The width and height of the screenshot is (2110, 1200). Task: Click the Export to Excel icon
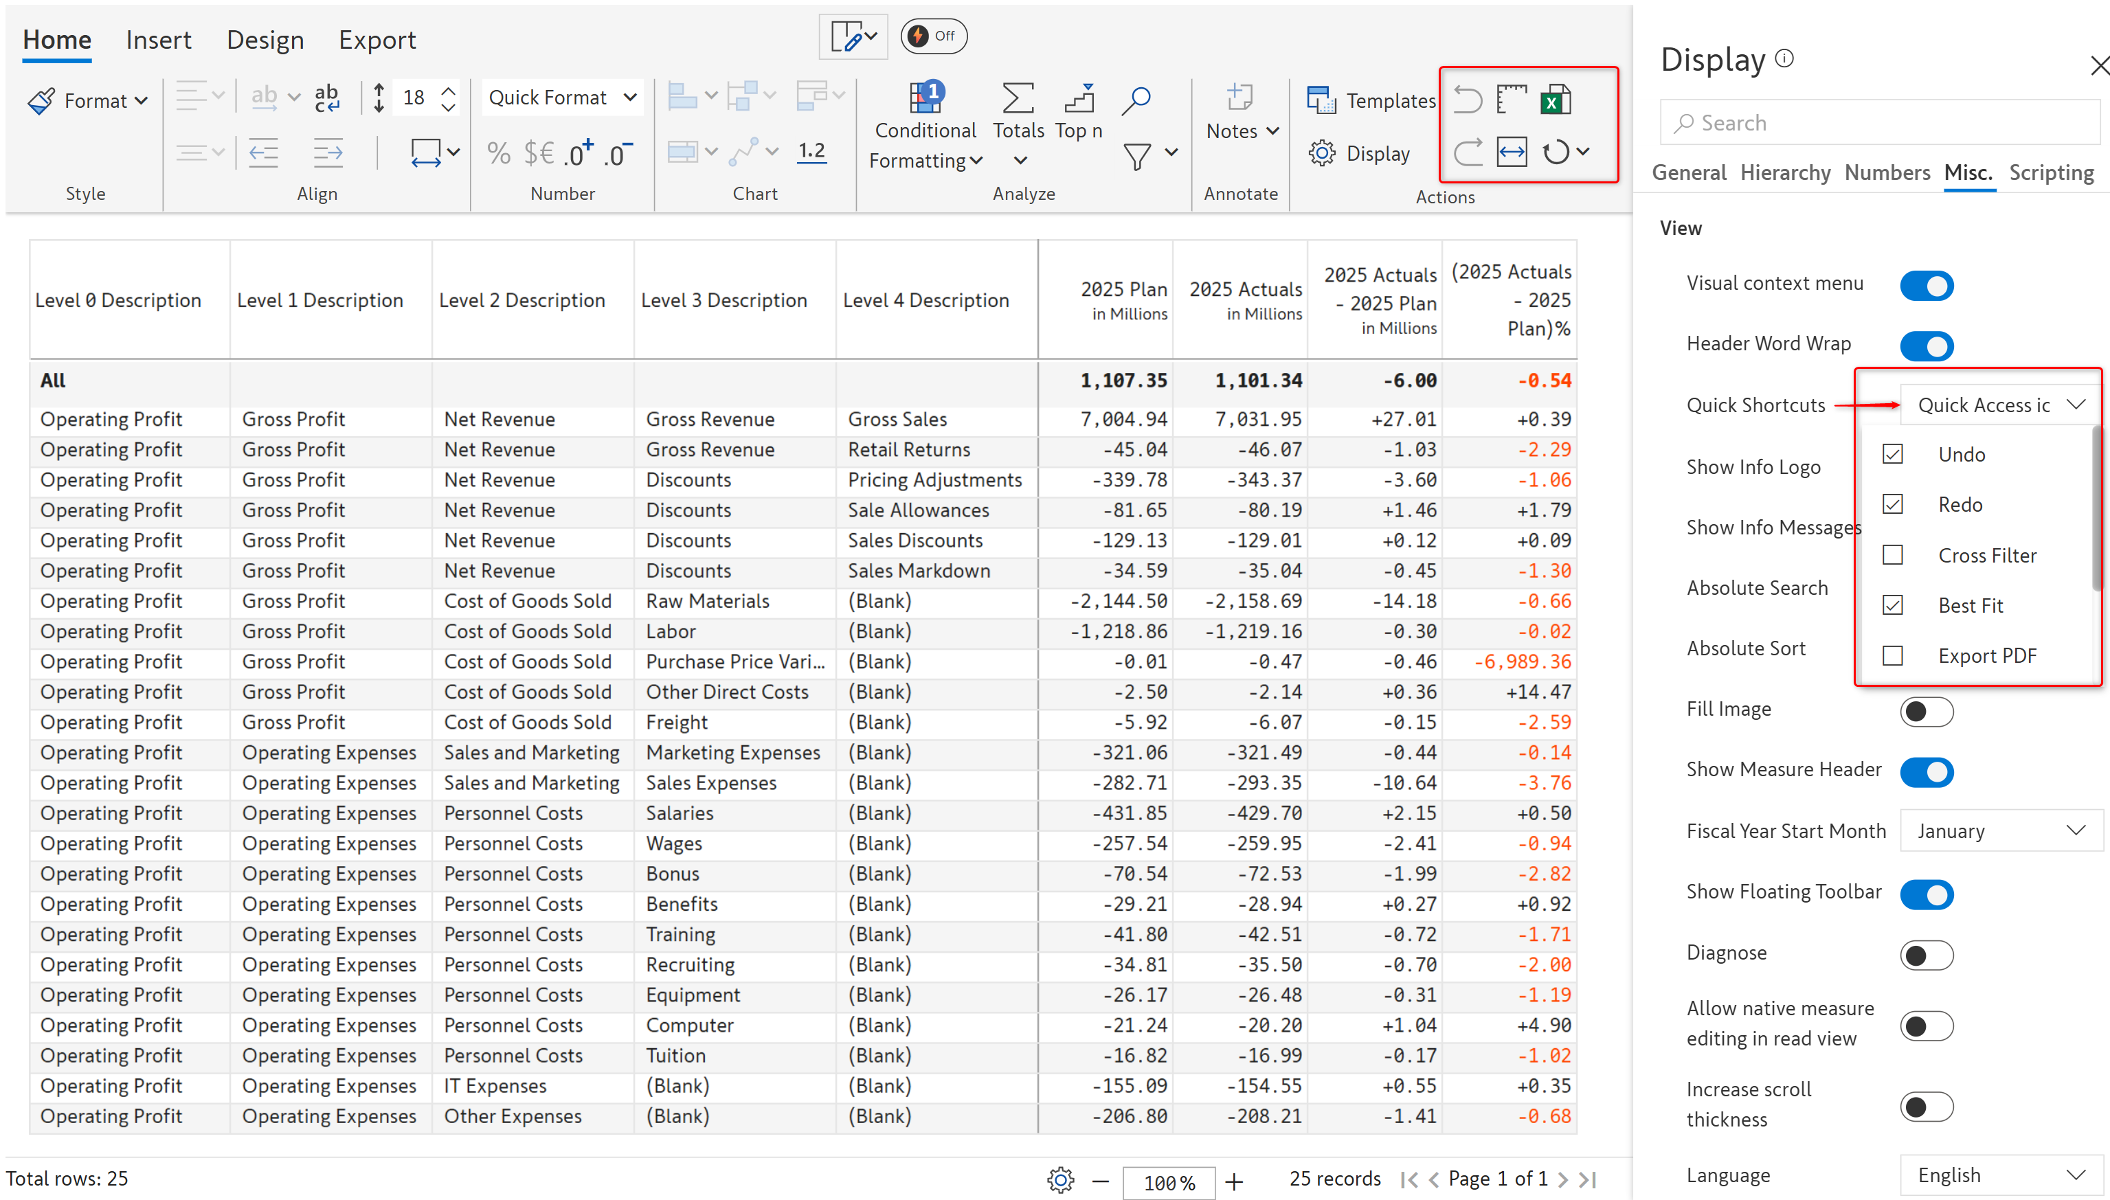tap(1554, 100)
